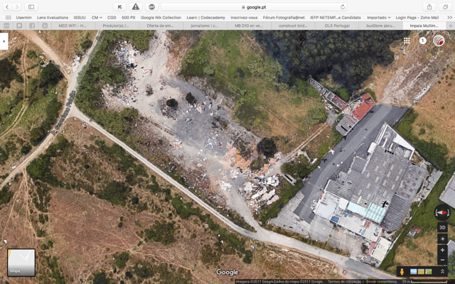Open the Google account avatar
Screen dimensions: 455x284
pos(439,41)
